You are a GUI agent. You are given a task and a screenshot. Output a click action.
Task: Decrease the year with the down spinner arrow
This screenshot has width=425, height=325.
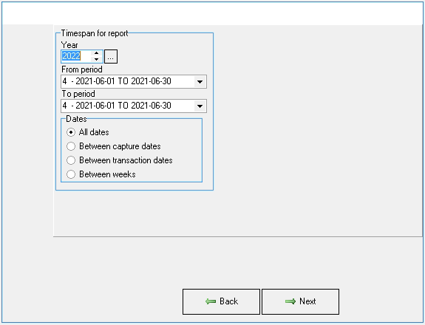pos(97,59)
